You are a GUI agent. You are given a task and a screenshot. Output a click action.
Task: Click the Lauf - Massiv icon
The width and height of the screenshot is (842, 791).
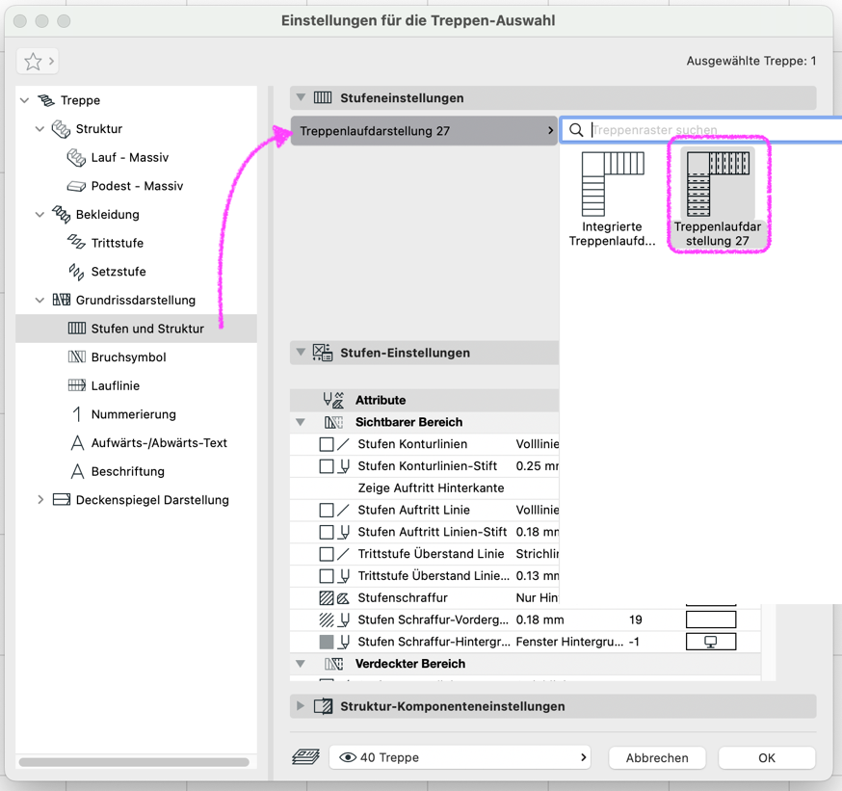(x=76, y=157)
